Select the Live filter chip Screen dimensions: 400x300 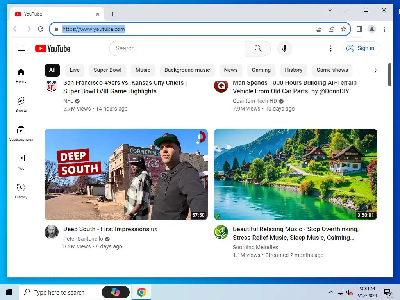pyautogui.click(x=75, y=70)
